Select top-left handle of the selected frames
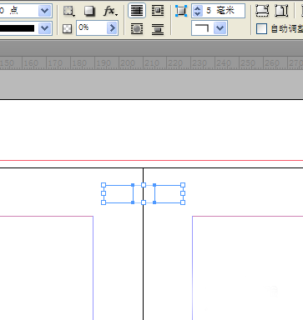The width and height of the screenshot is (303, 320). (x=104, y=185)
